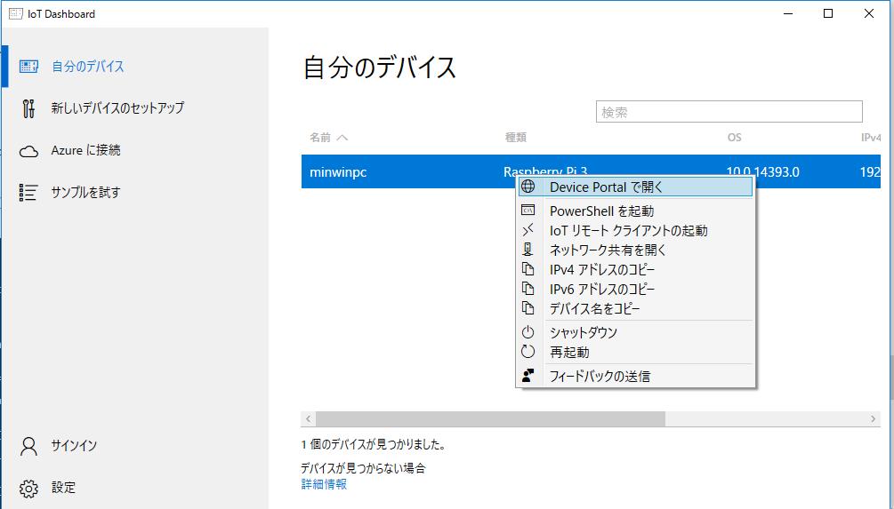Click the copy icon beside IPv6 アドレスのコピー

[x=528, y=288]
